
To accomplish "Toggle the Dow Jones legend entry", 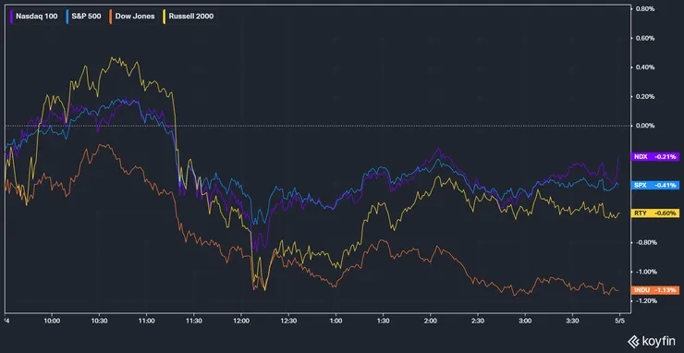I will click(x=132, y=17).
